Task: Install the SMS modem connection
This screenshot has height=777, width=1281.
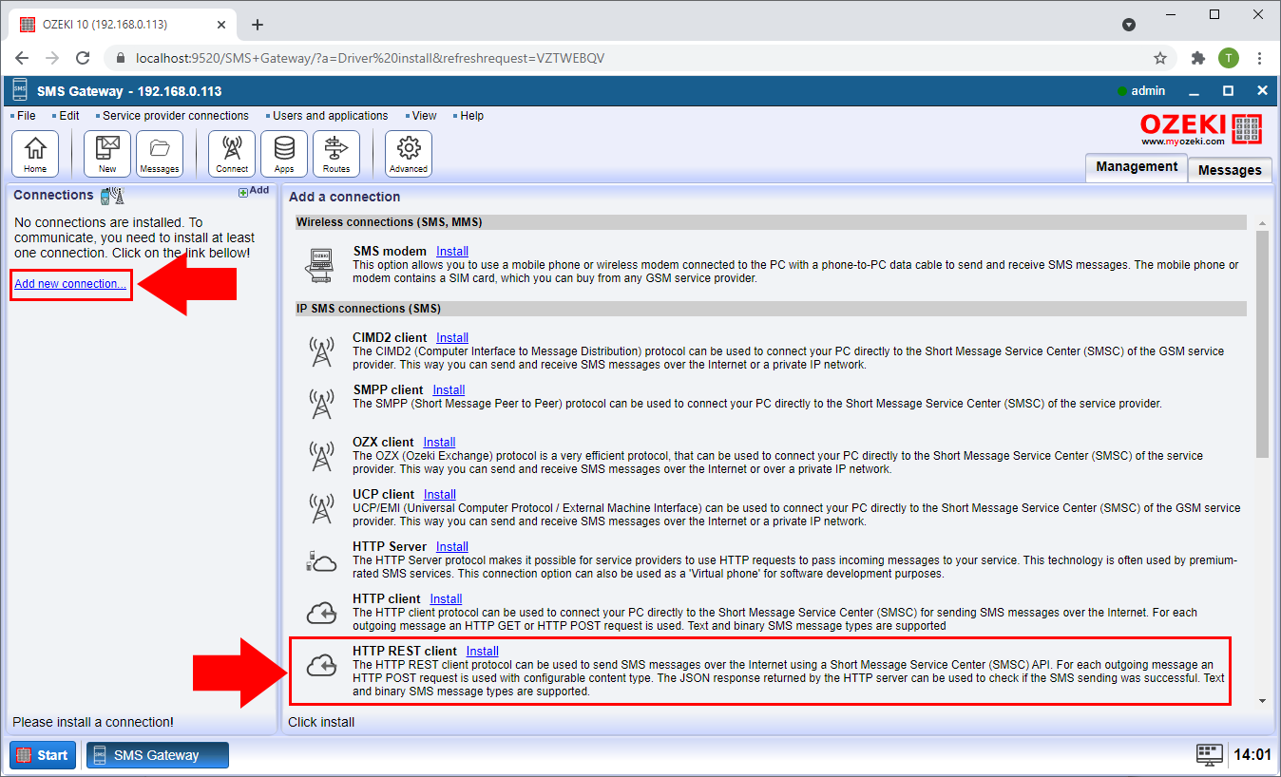Action: tap(452, 252)
